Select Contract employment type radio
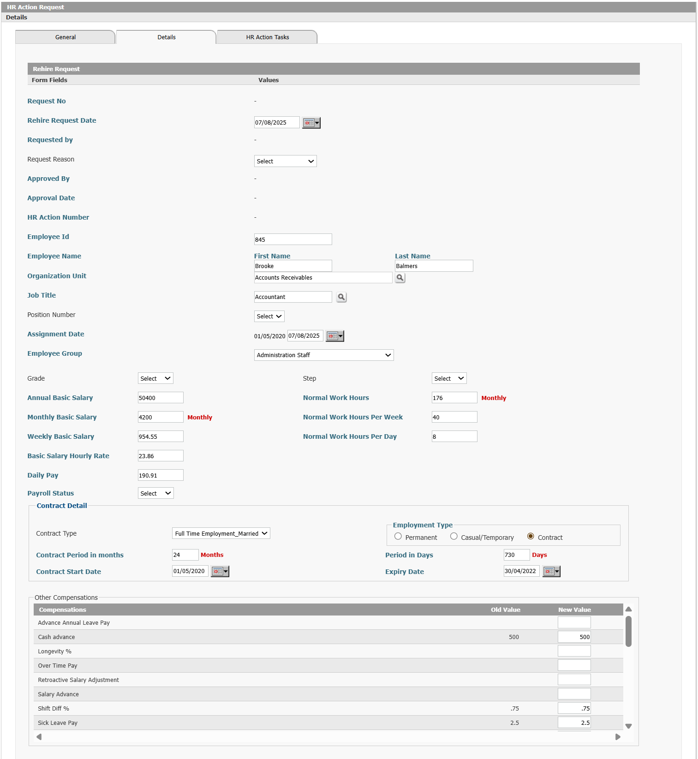Viewport: 698px width, 759px height. click(531, 536)
